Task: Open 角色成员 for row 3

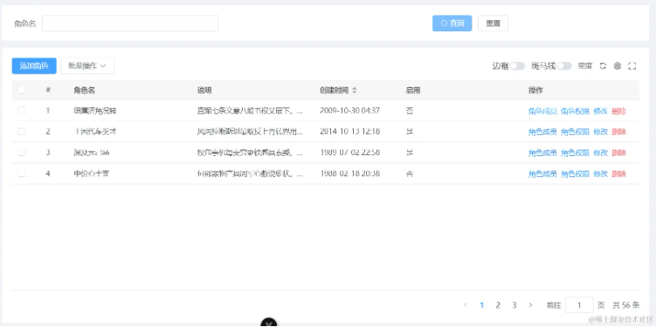Action: [x=542, y=153]
